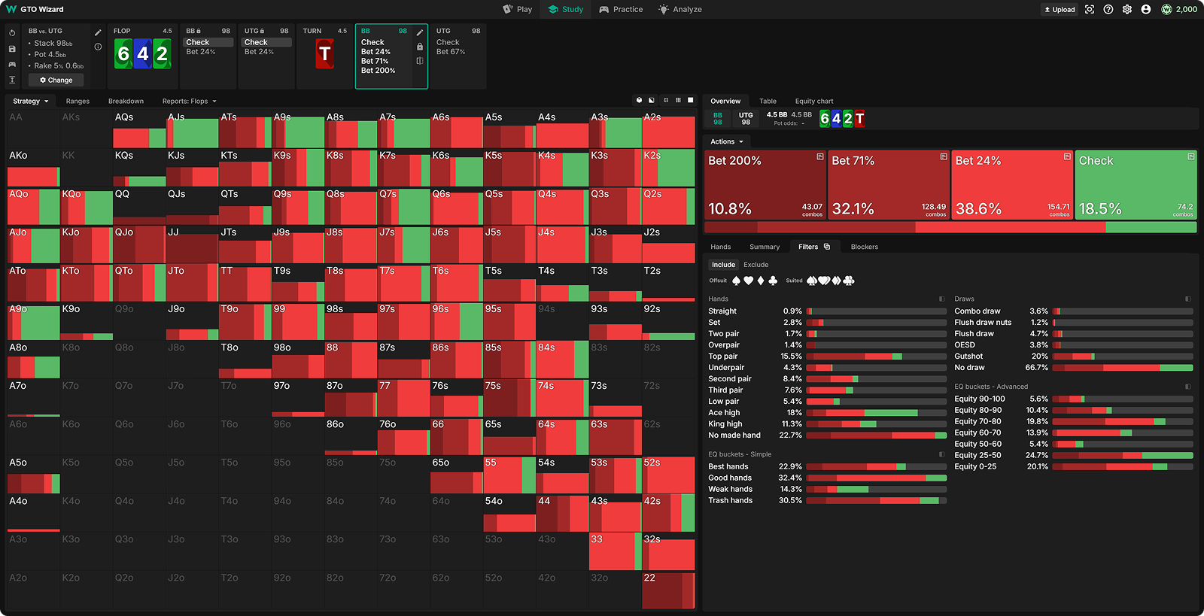Select the AKo cell in the hand matrix

[x=32, y=168]
